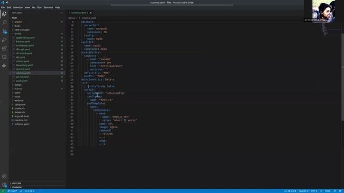Open errors and warnings count in status bar
Screen dimensions: 344x193
(30, 191)
